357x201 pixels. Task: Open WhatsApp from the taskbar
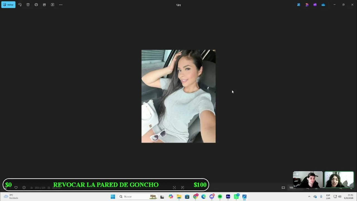[236, 197]
